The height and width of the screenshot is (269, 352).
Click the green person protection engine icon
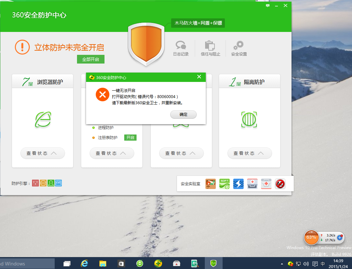51,183
